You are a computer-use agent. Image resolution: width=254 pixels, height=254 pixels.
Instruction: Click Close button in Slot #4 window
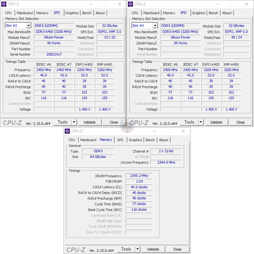tap(240, 122)
